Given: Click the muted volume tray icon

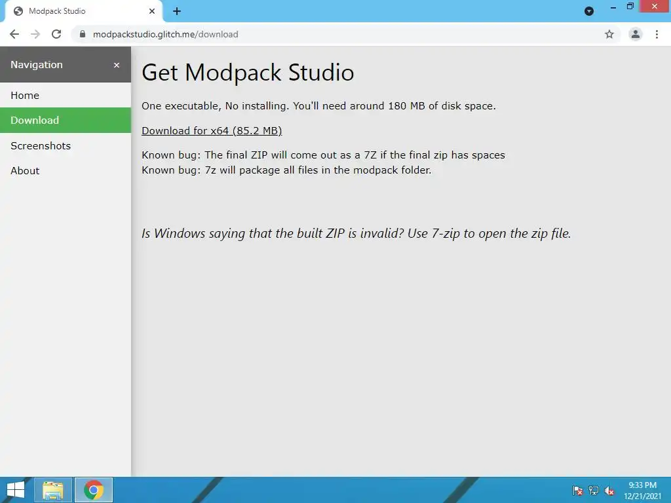Looking at the screenshot, I should click(609, 491).
